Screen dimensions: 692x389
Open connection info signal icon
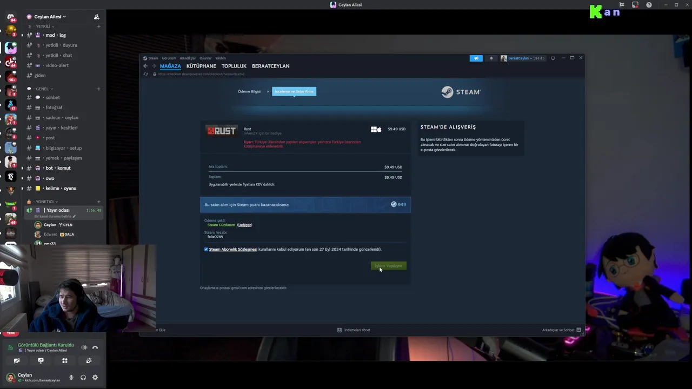coord(10,347)
